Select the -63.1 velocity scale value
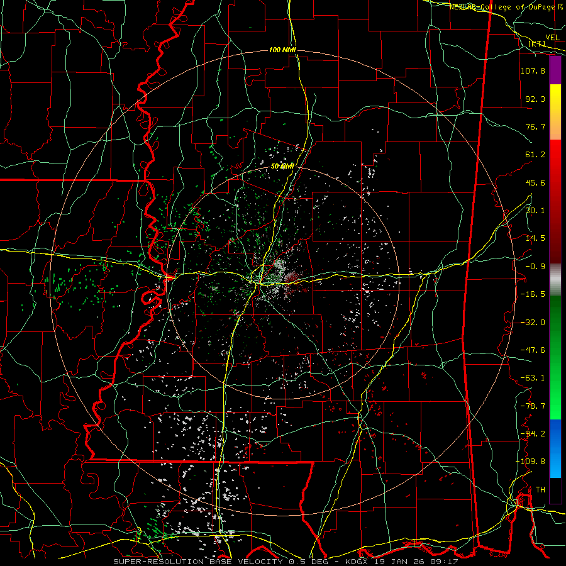This screenshot has height=566, width=566. 533,378
